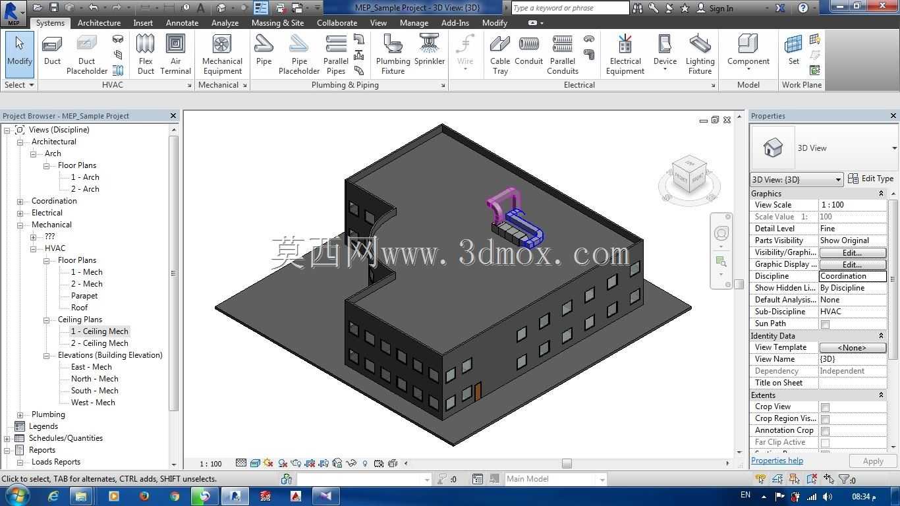This screenshot has height=506, width=900.
Task: Activate the Parallel Conduits tool
Action: coord(563,54)
